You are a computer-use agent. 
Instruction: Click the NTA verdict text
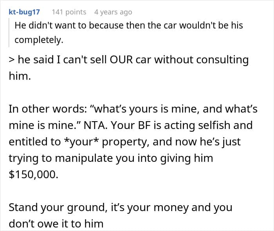tap(96, 125)
